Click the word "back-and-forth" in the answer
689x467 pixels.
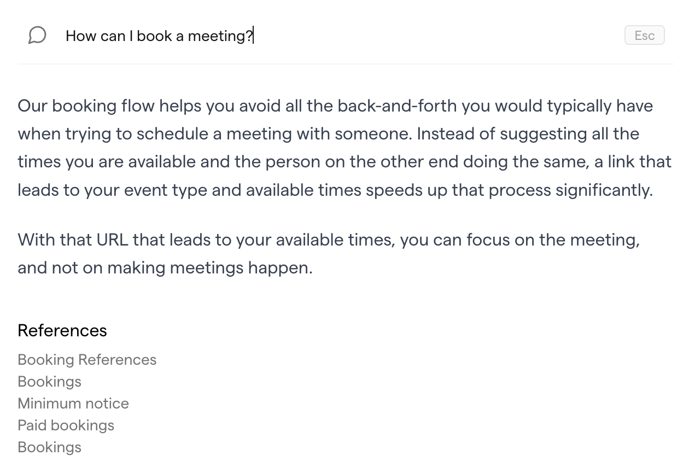tap(397, 106)
